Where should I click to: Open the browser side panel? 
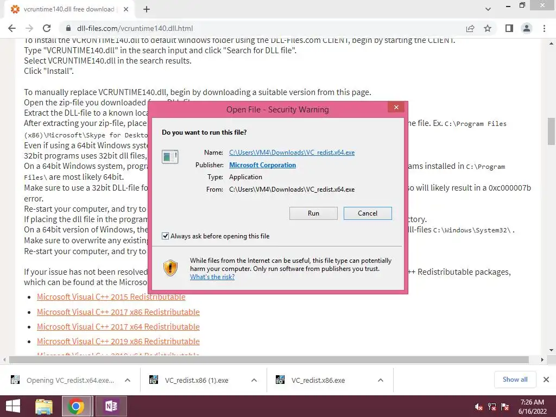(509, 28)
